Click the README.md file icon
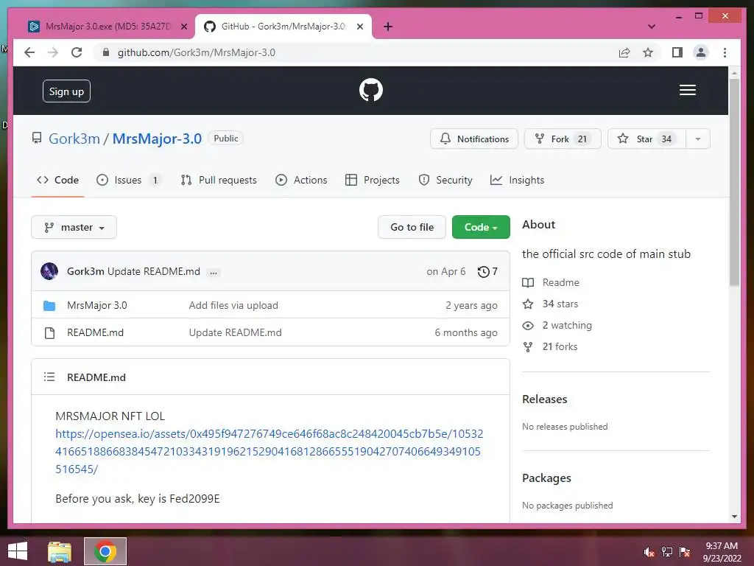Screen dimensions: 754x566 click(x=49, y=332)
